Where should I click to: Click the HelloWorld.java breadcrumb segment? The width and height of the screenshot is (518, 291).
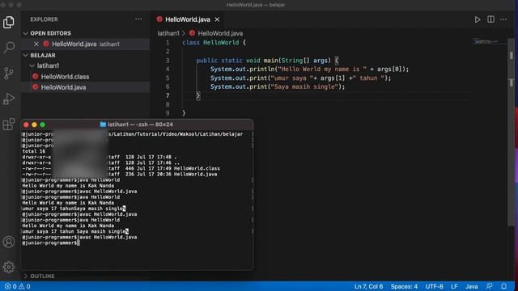pos(220,33)
